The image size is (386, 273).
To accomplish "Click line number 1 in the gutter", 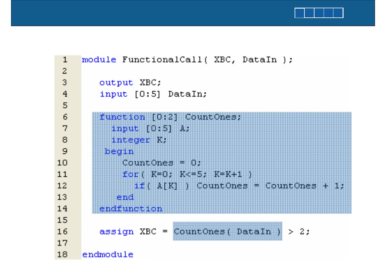I will (65, 60).
